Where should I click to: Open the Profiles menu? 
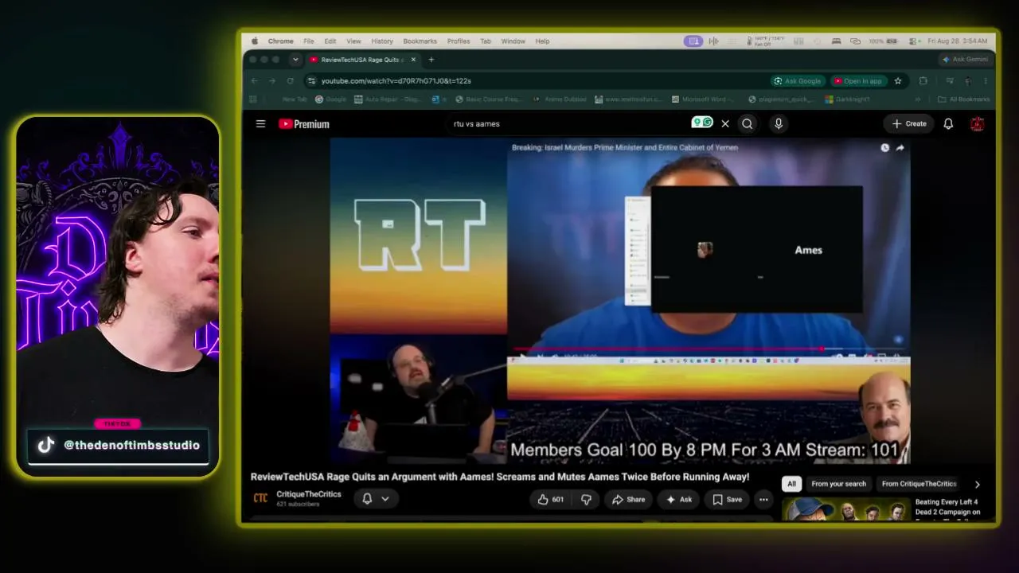pyautogui.click(x=459, y=41)
